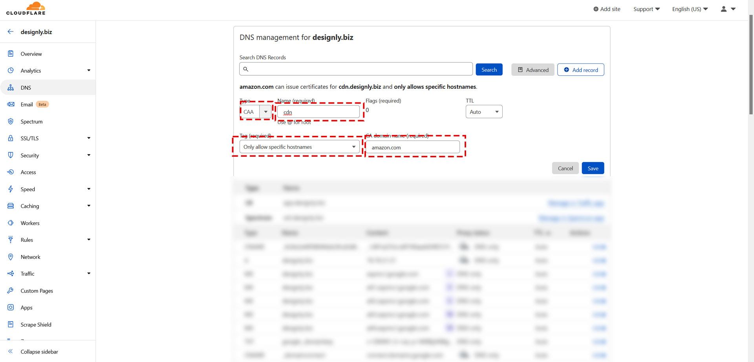Go to Spectrum in the sidebar

point(31,122)
